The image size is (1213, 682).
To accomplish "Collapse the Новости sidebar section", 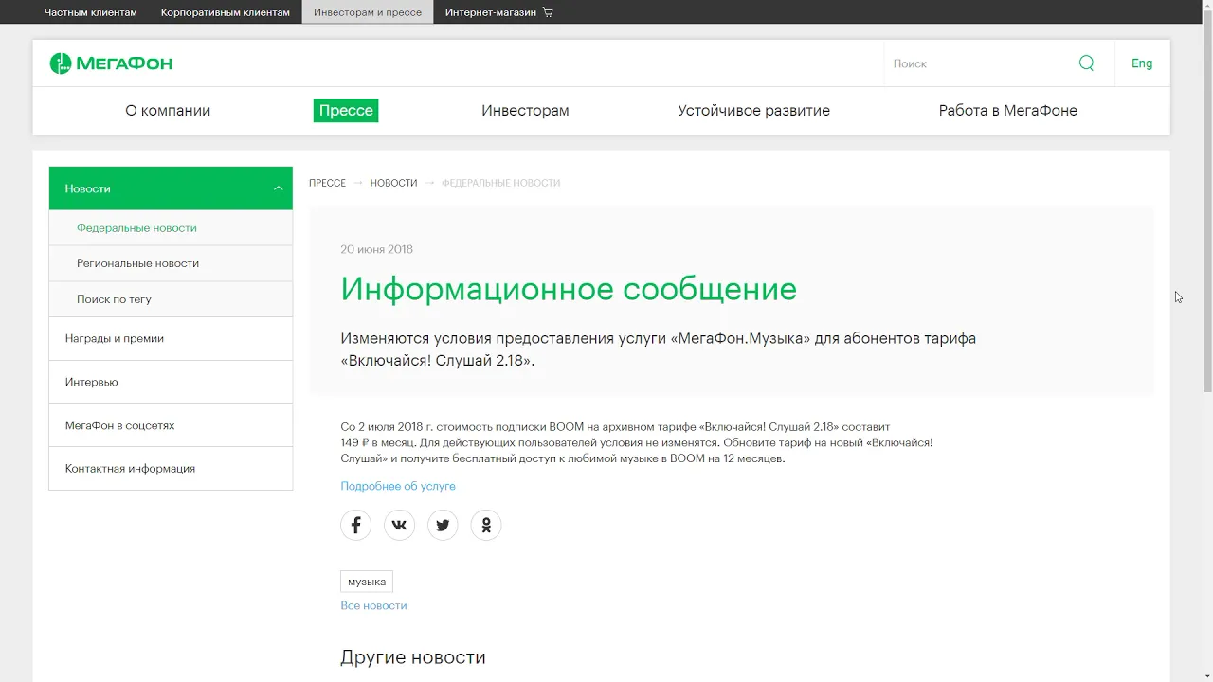I will (x=278, y=188).
